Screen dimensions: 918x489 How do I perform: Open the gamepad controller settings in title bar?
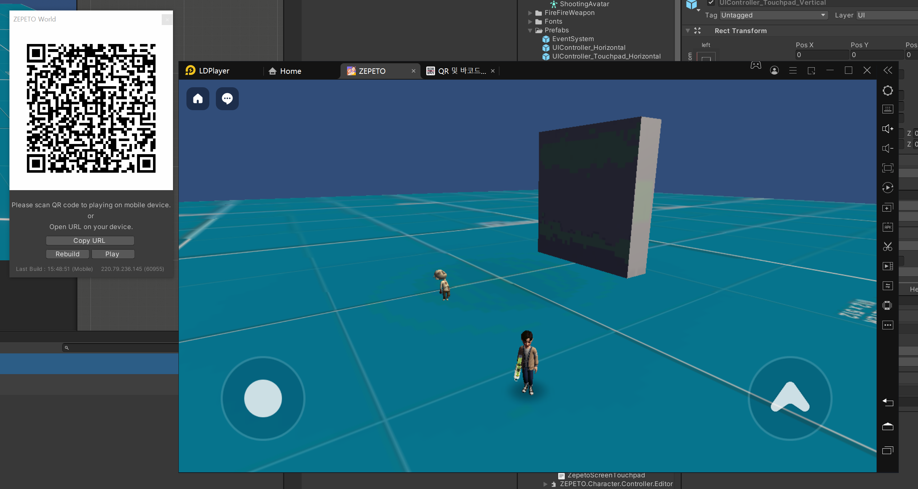(755, 65)
